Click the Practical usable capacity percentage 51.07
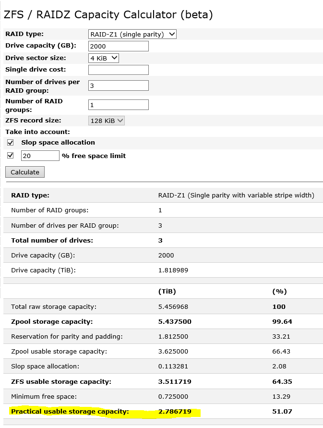 click(282, 412)
